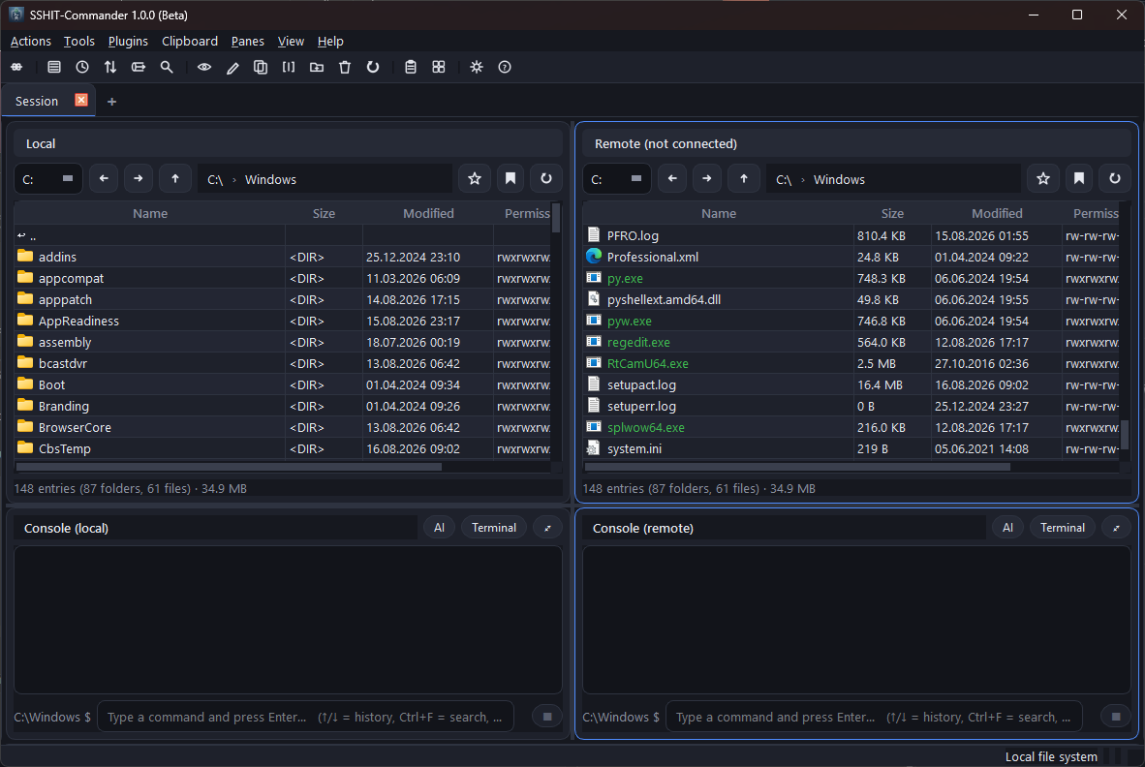Open bookmarks in the Local pane
Viewport: 1145px width, 767px height.
tap(511, 179)
